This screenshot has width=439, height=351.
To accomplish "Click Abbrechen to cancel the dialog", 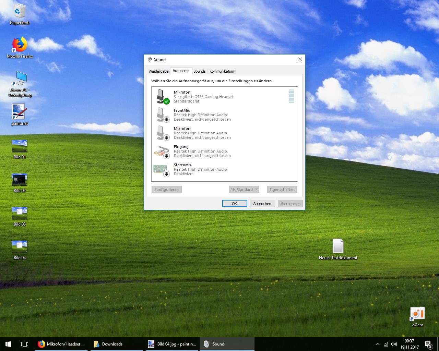I will 262,204.
